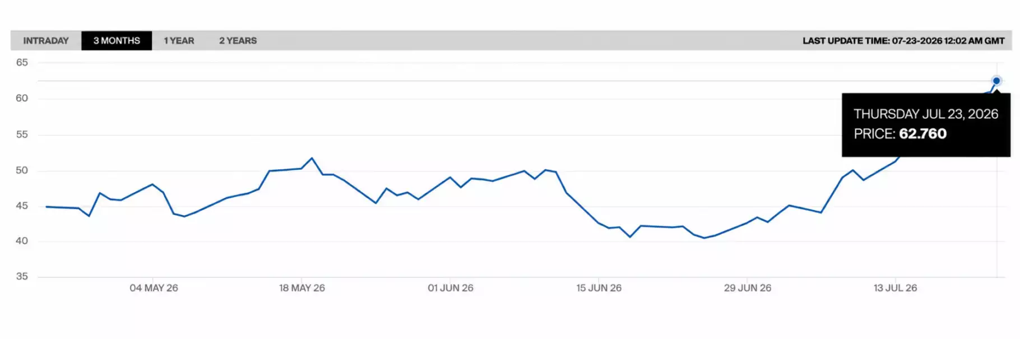1020x339 pixels.
Task: Click the 65 y-axis label
Action: coord(22,63)
